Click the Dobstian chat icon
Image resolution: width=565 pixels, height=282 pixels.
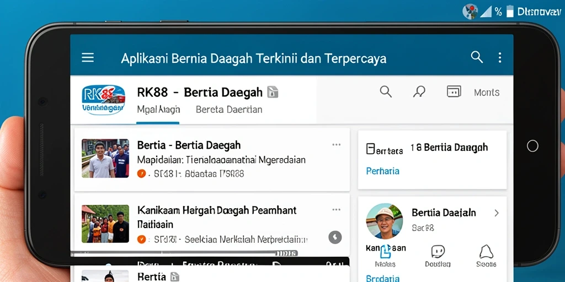[438, 251]
